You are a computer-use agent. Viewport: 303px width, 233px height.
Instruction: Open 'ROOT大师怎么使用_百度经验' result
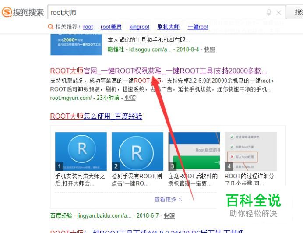point(96,116)
